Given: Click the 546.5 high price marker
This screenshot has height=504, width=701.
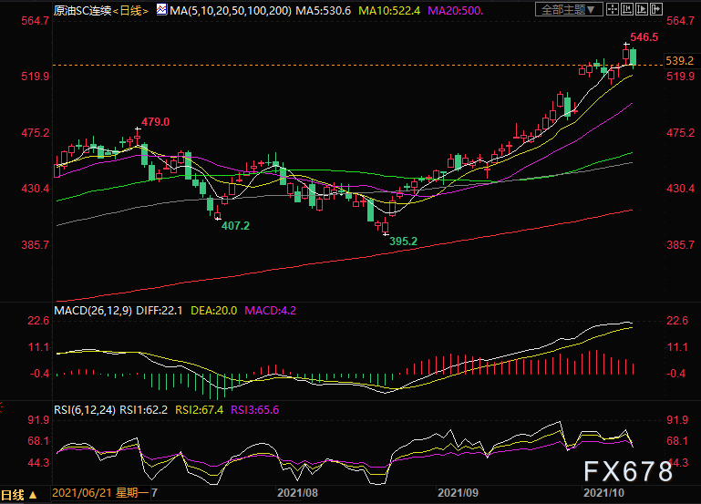Looking at the screenshot, I should coord(644,37).
